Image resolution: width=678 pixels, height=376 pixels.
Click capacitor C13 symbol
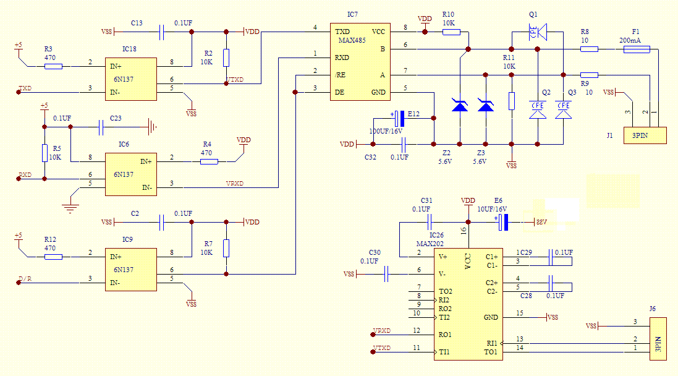[162, 32]
